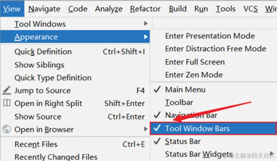Open the Code menu

(x=78, y=9)
